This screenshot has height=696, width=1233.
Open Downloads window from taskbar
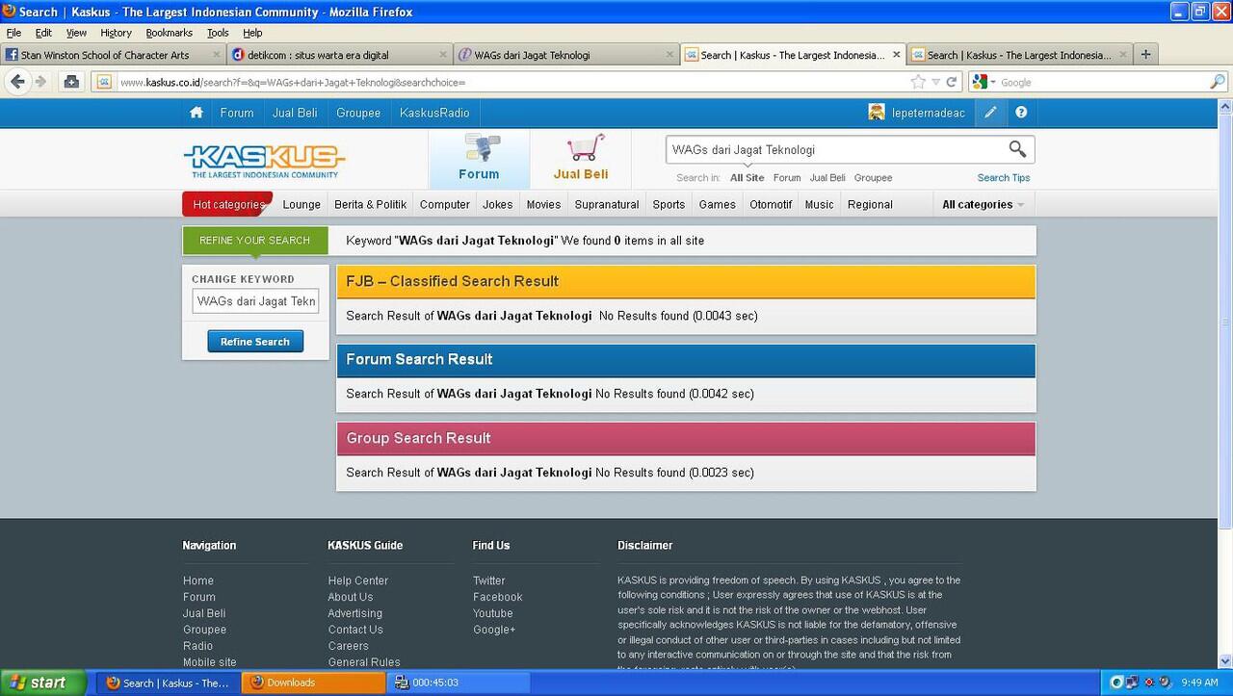(313, 683)
